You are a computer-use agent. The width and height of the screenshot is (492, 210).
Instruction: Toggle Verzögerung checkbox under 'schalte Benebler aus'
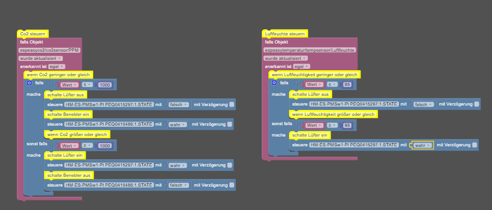(x=232, y=185)
